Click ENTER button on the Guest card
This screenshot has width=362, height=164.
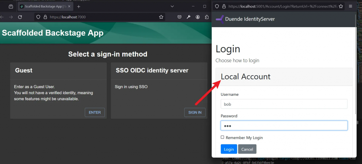click(95, 112)
